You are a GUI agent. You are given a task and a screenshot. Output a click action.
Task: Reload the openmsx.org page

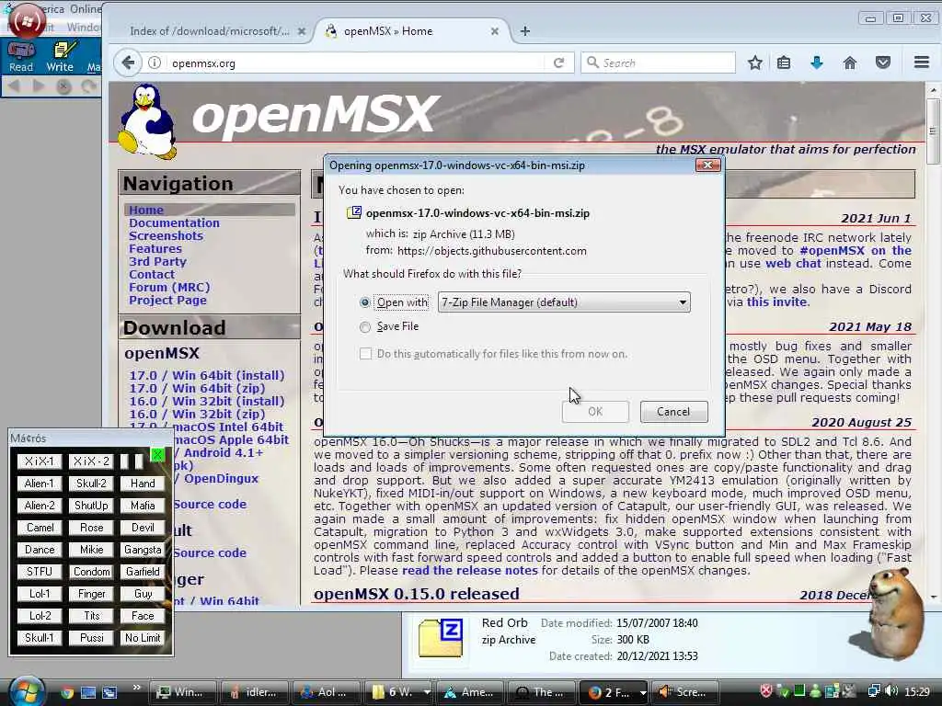558,63
